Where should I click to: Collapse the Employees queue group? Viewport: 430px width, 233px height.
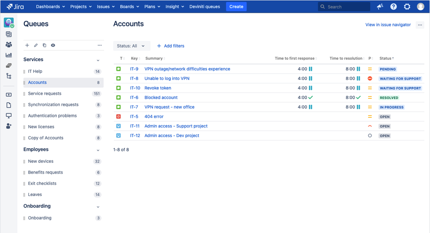[98, 150]
